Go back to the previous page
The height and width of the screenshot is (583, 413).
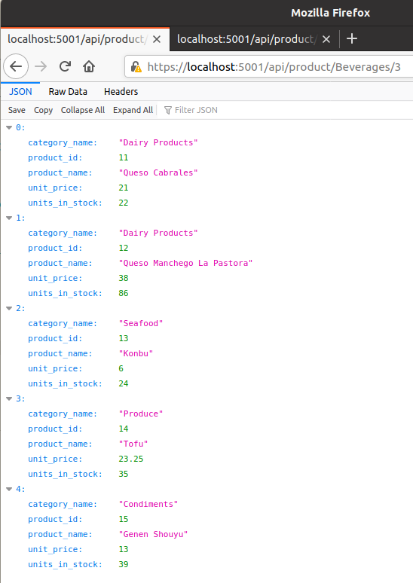(16, 66)
